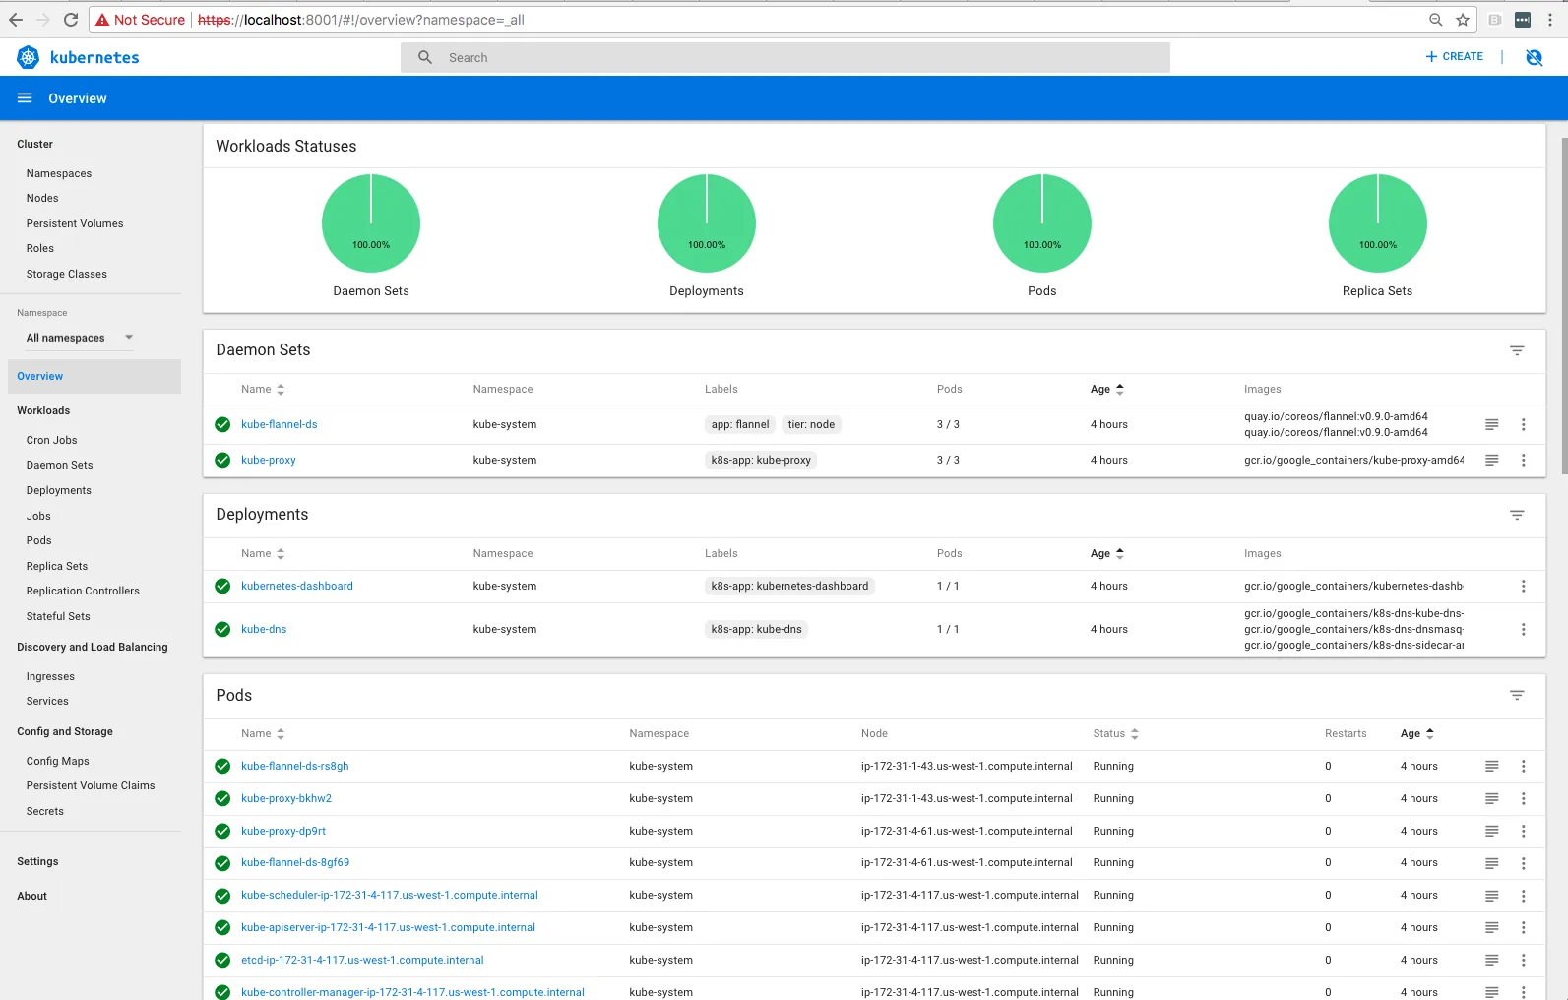Image resolution: width=1568 pixels, height=1000 pixels.
Task: Sort Daemon Sets by Name column
Action: [263, 390]
